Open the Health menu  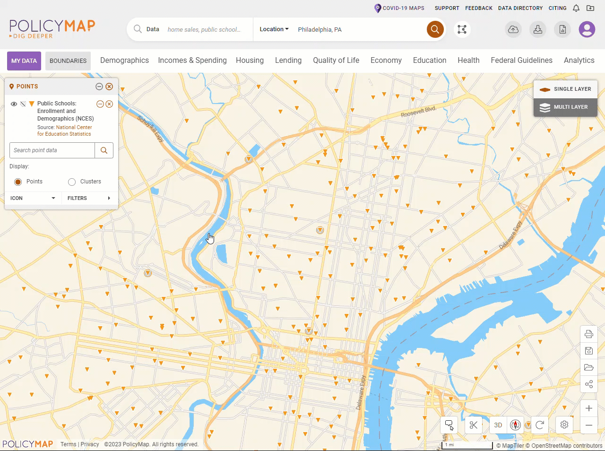tap(468, 61)
